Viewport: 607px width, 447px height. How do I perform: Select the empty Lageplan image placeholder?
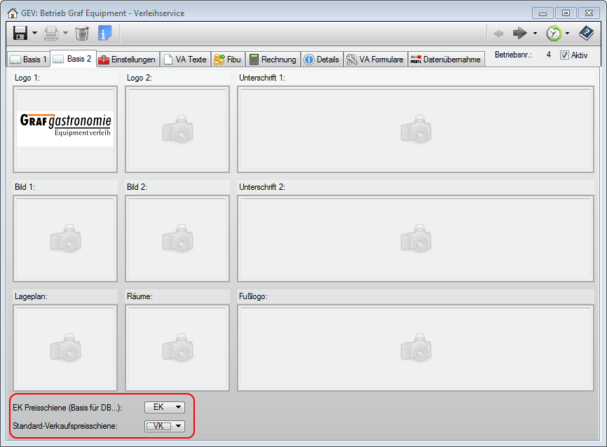[x=65, y=348]
